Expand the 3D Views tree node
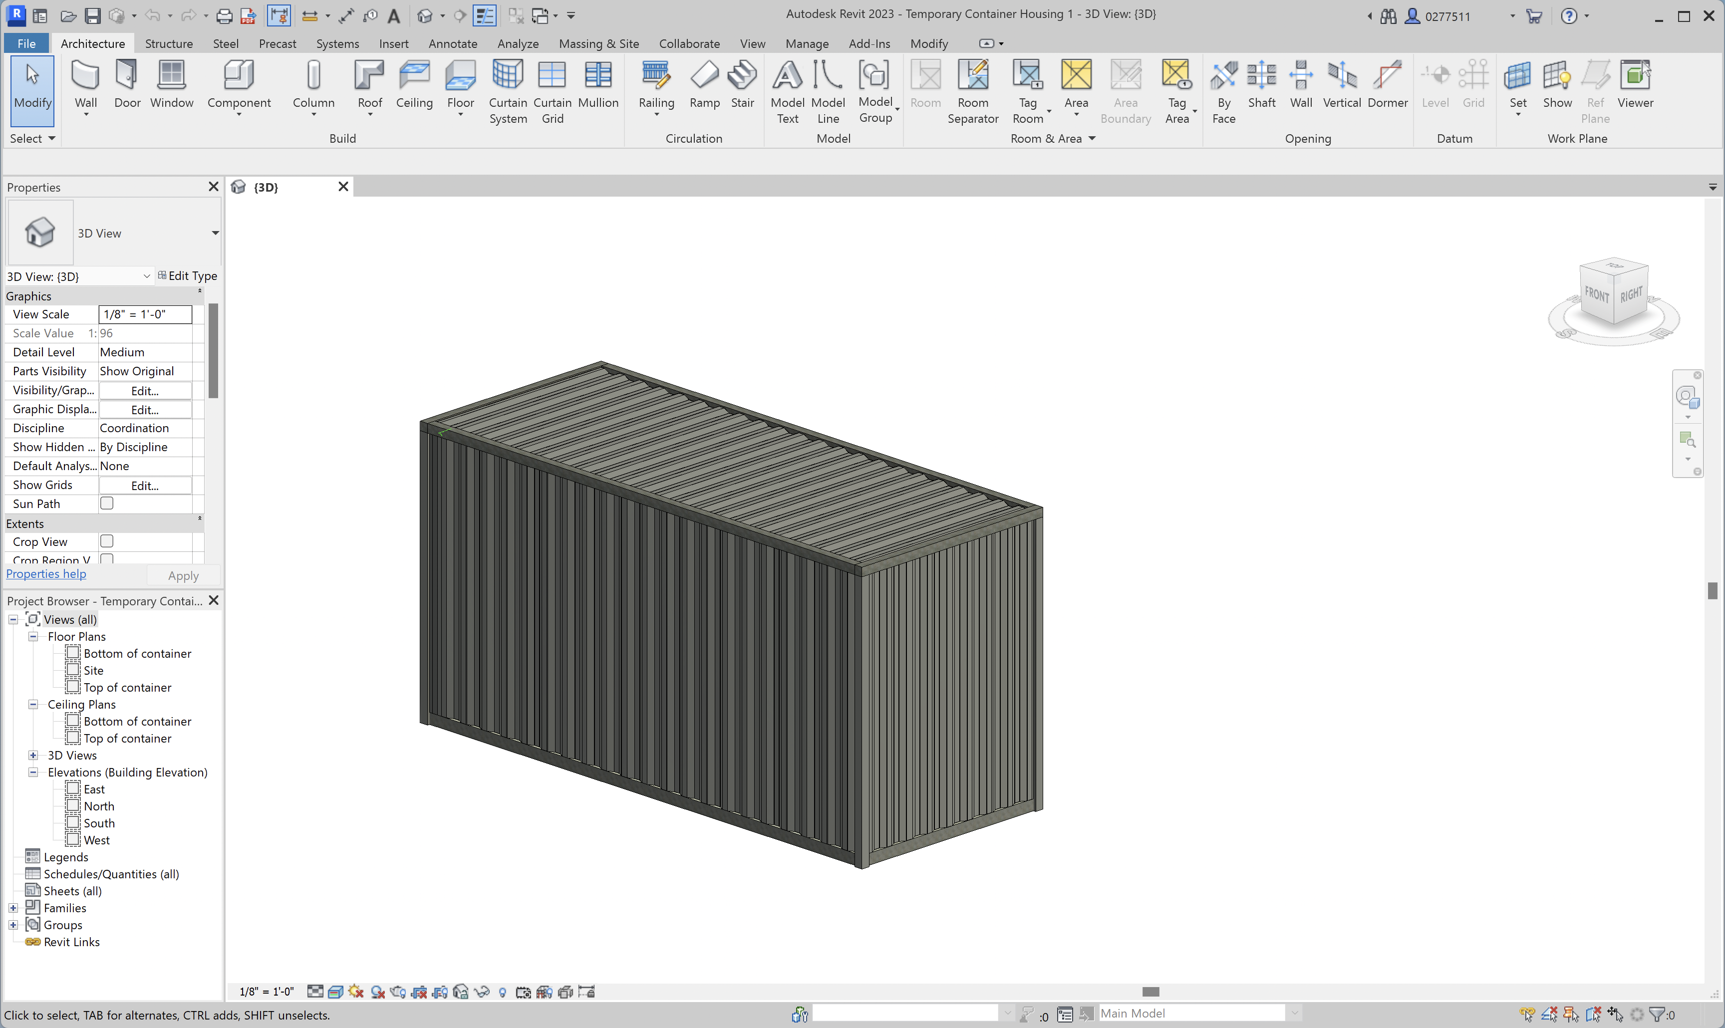 pos(32,755)
